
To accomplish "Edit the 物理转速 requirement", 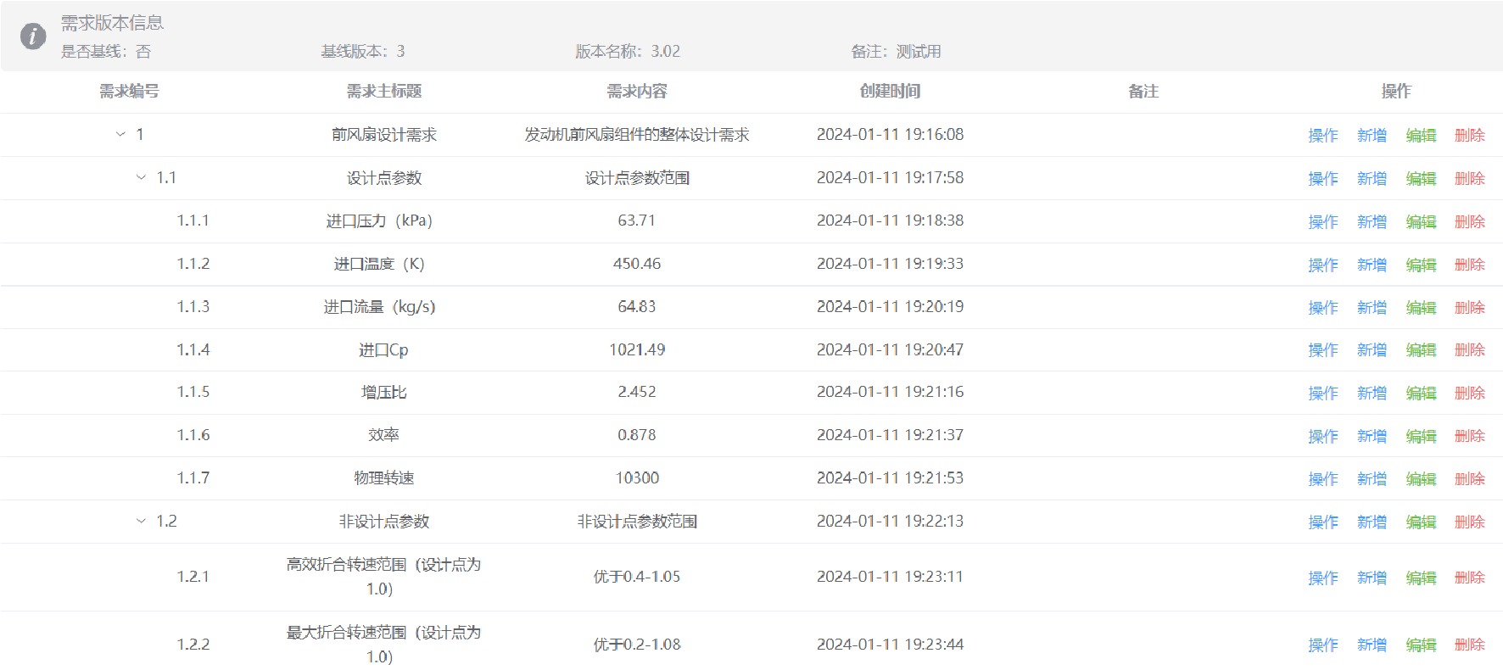I will click(1421, 479).
